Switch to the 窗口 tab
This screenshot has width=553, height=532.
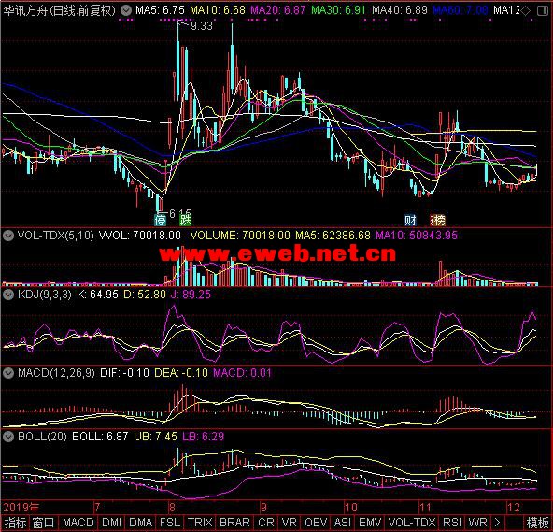[43, 523]
